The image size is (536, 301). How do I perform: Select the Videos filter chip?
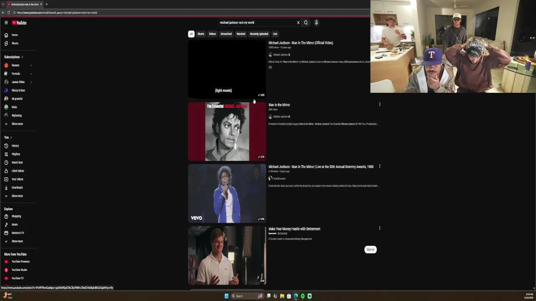(212, 34)
